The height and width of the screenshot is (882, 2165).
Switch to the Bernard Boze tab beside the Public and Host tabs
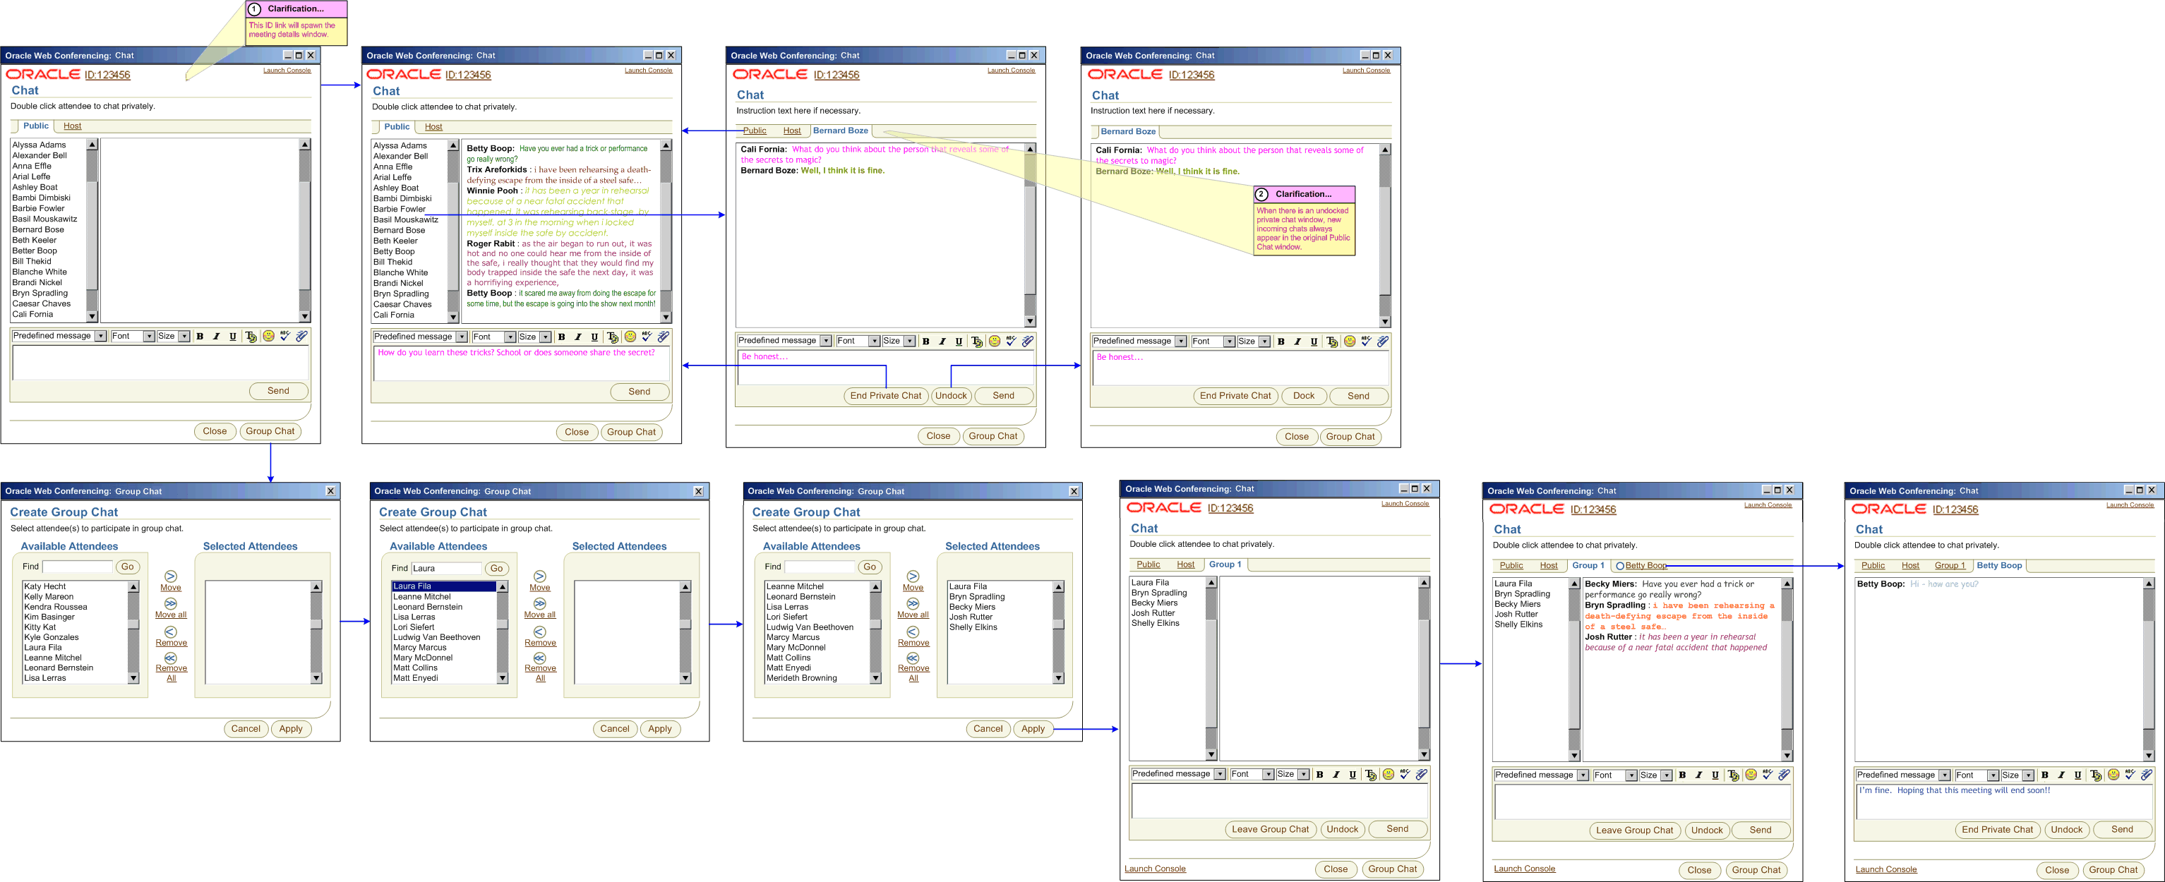click(x=841, y=131)
